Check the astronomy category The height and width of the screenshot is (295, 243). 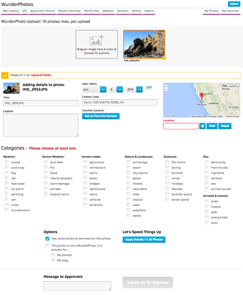[207, 162]
